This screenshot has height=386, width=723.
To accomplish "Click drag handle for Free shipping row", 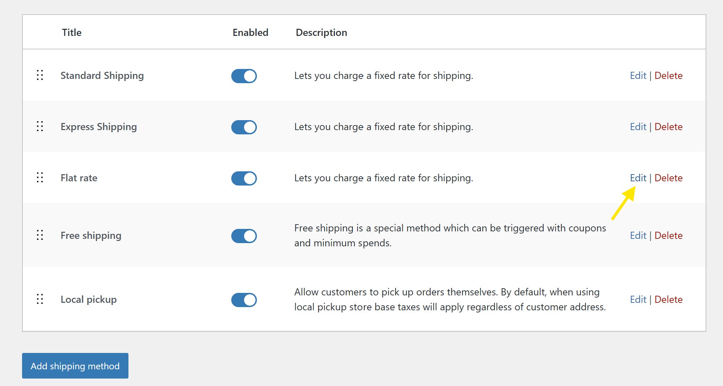I will tap(40, 235).
